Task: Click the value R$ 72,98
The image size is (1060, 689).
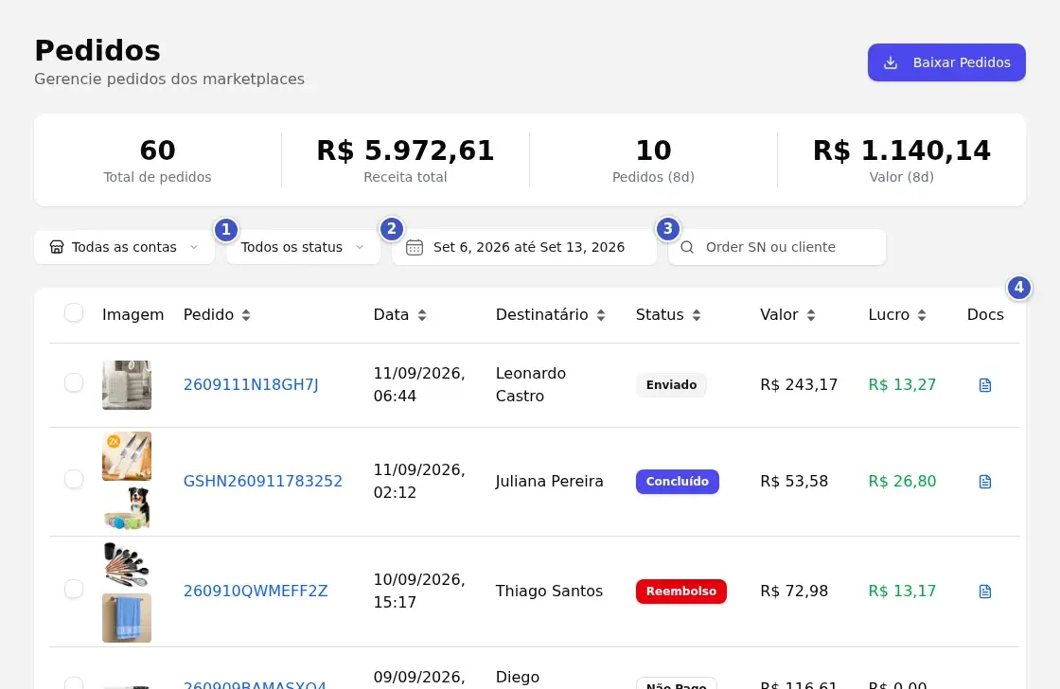Action: pyautogui.click(x=794, y=591)
